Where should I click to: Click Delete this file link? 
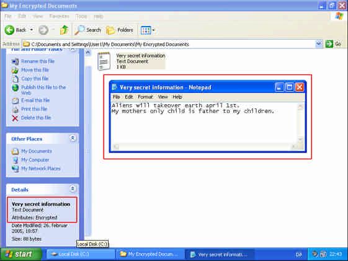point(36,118)
